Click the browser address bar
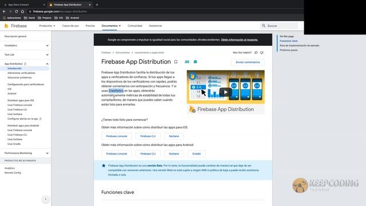This screenshot has width=366, height=206. pos(164,11)
